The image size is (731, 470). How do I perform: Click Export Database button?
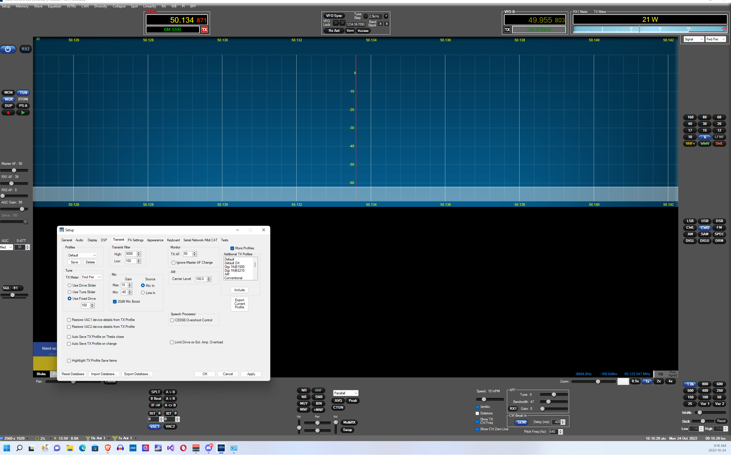137,374
